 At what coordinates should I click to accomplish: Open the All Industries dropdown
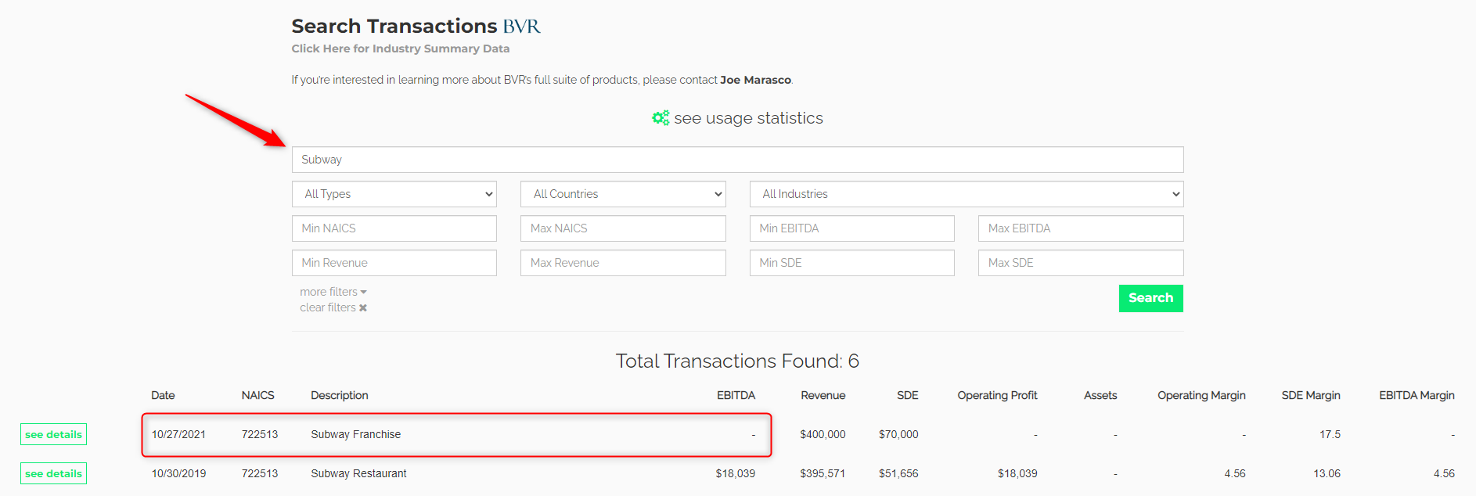point(966,194)
